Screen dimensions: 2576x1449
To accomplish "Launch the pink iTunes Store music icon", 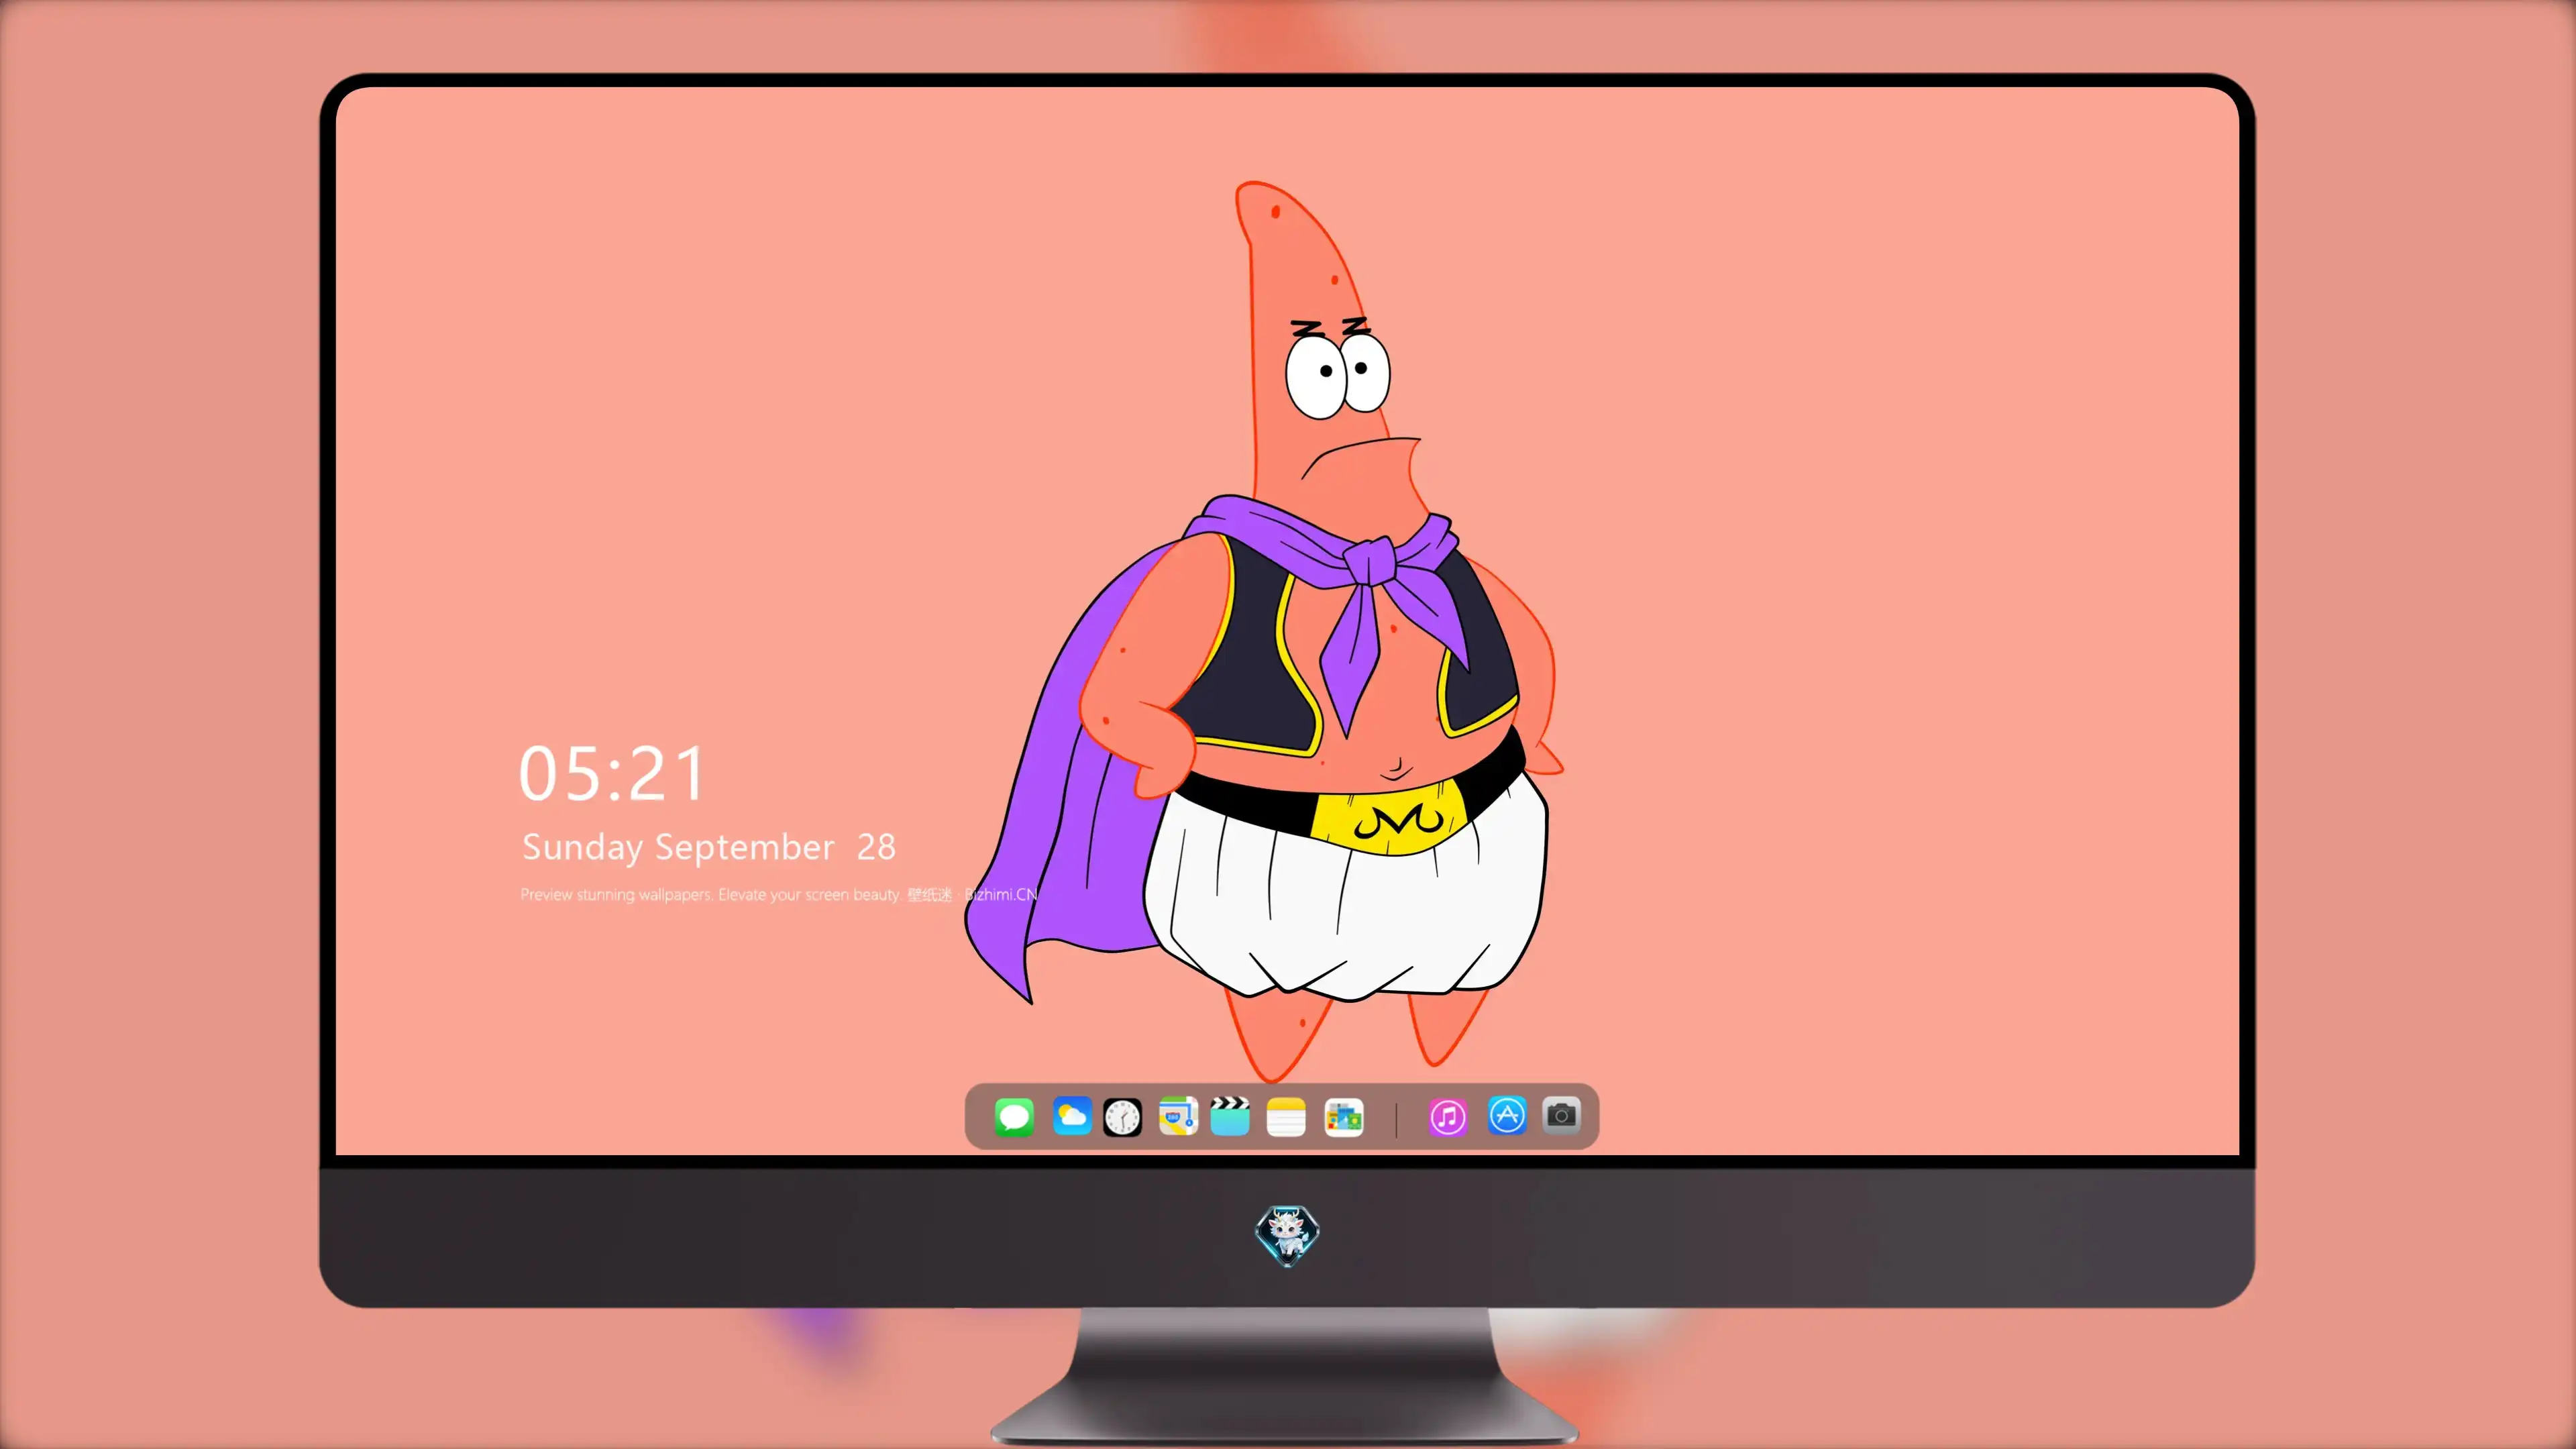I will pos(1448,1117).
